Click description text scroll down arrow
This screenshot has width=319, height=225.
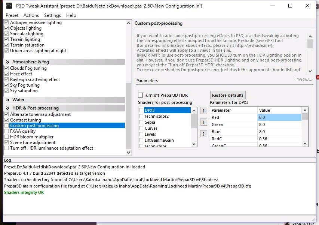[x=310, y=71]
